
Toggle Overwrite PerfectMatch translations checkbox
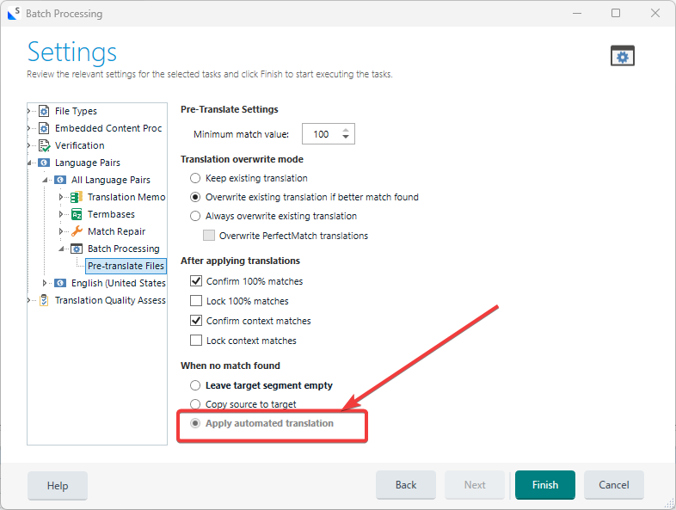(209, 236)
